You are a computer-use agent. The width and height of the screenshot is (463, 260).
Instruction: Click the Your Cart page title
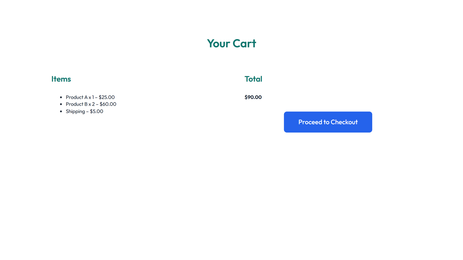click(231, 43)
